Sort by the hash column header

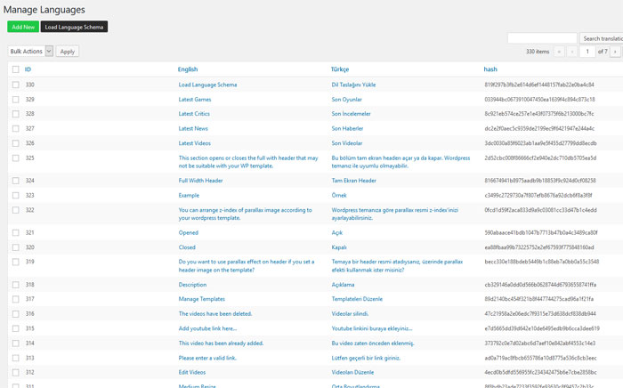490,69
